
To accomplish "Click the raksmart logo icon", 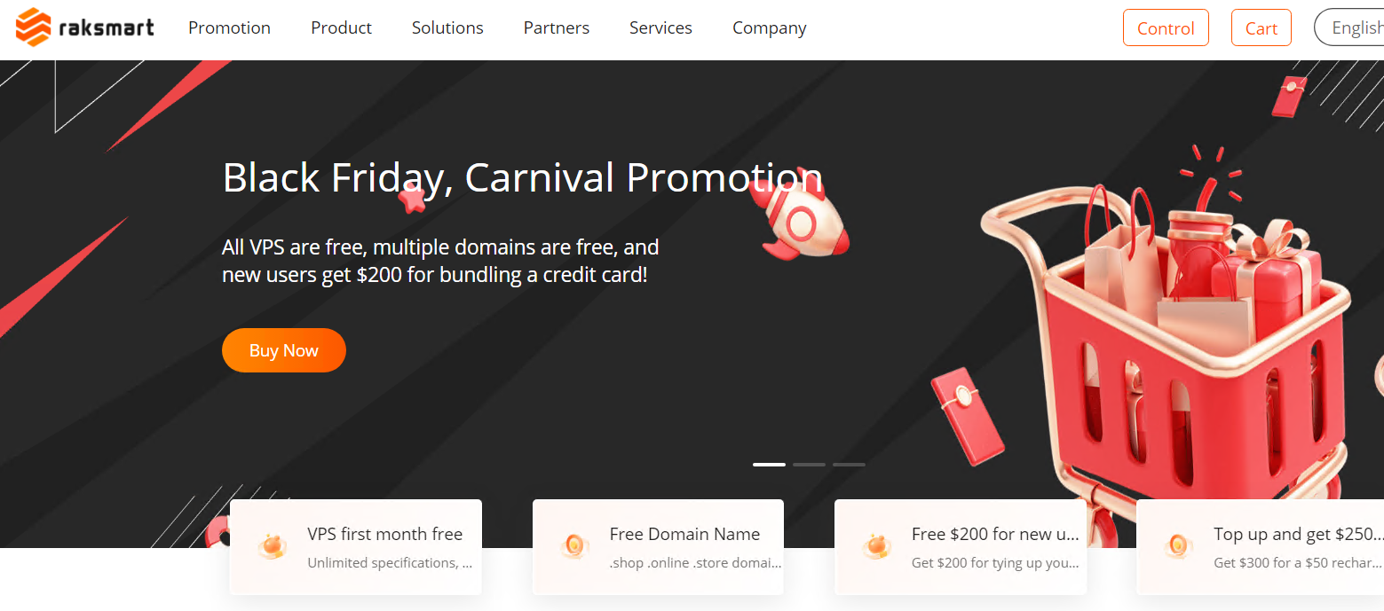I will [34, 27].
